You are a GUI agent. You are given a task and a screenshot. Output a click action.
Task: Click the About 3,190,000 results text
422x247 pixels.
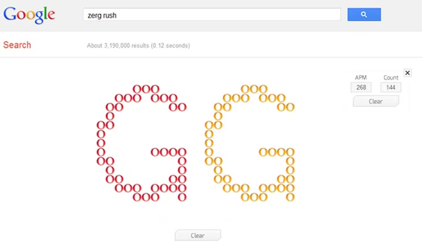[138, 46]
